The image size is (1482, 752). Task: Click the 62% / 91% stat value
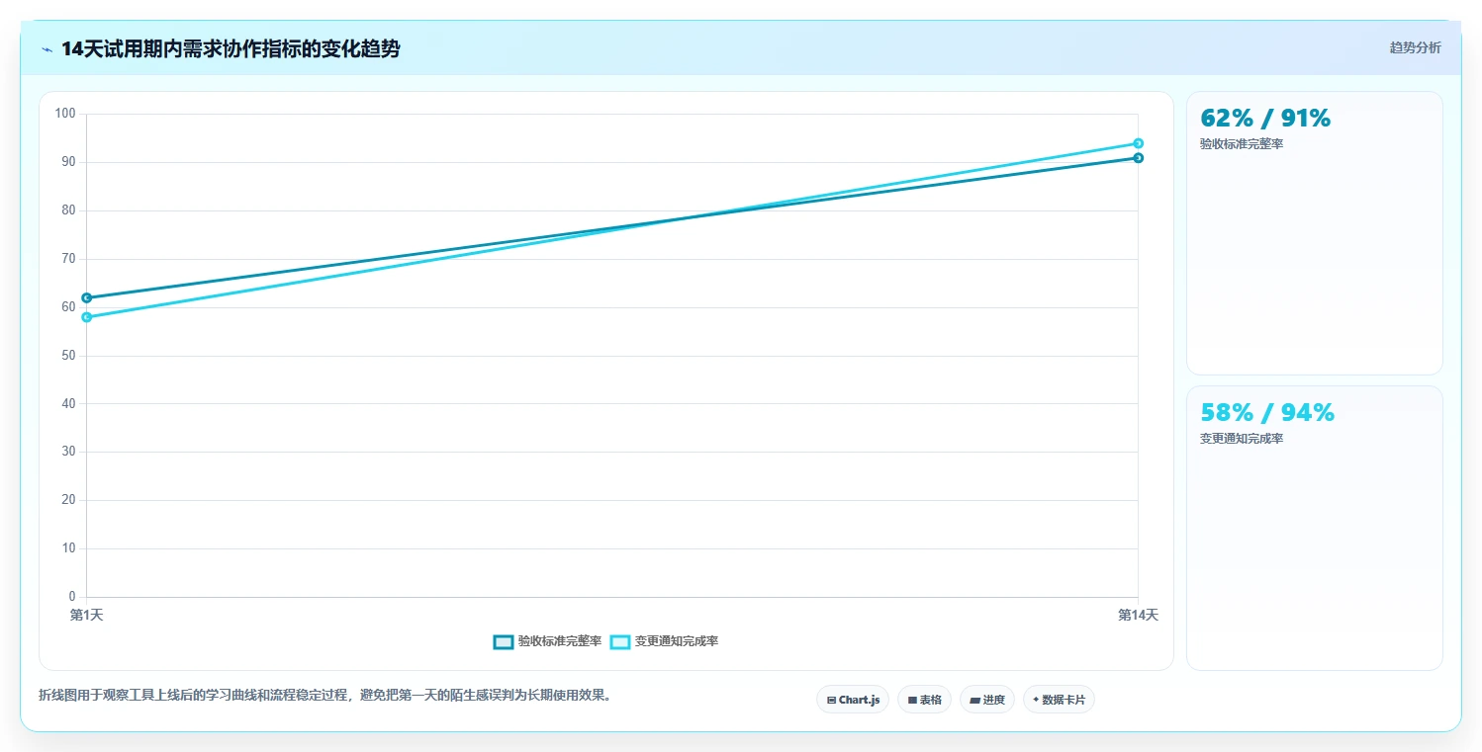coord(1265,119)
